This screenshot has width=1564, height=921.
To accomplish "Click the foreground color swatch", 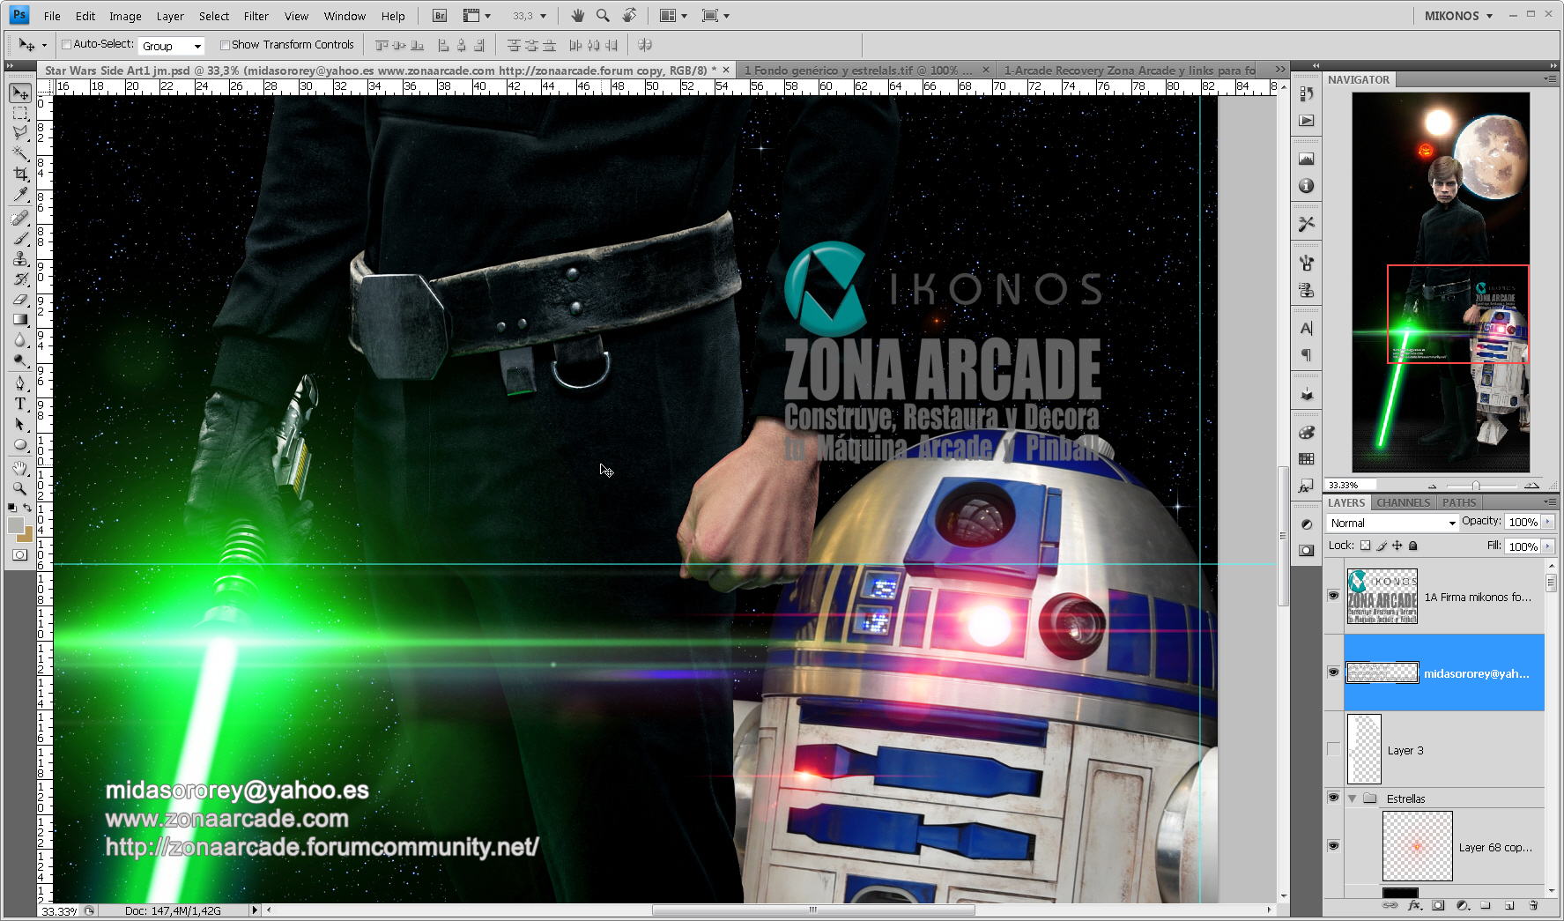I will pyautogui.click(x=15, y=524).
